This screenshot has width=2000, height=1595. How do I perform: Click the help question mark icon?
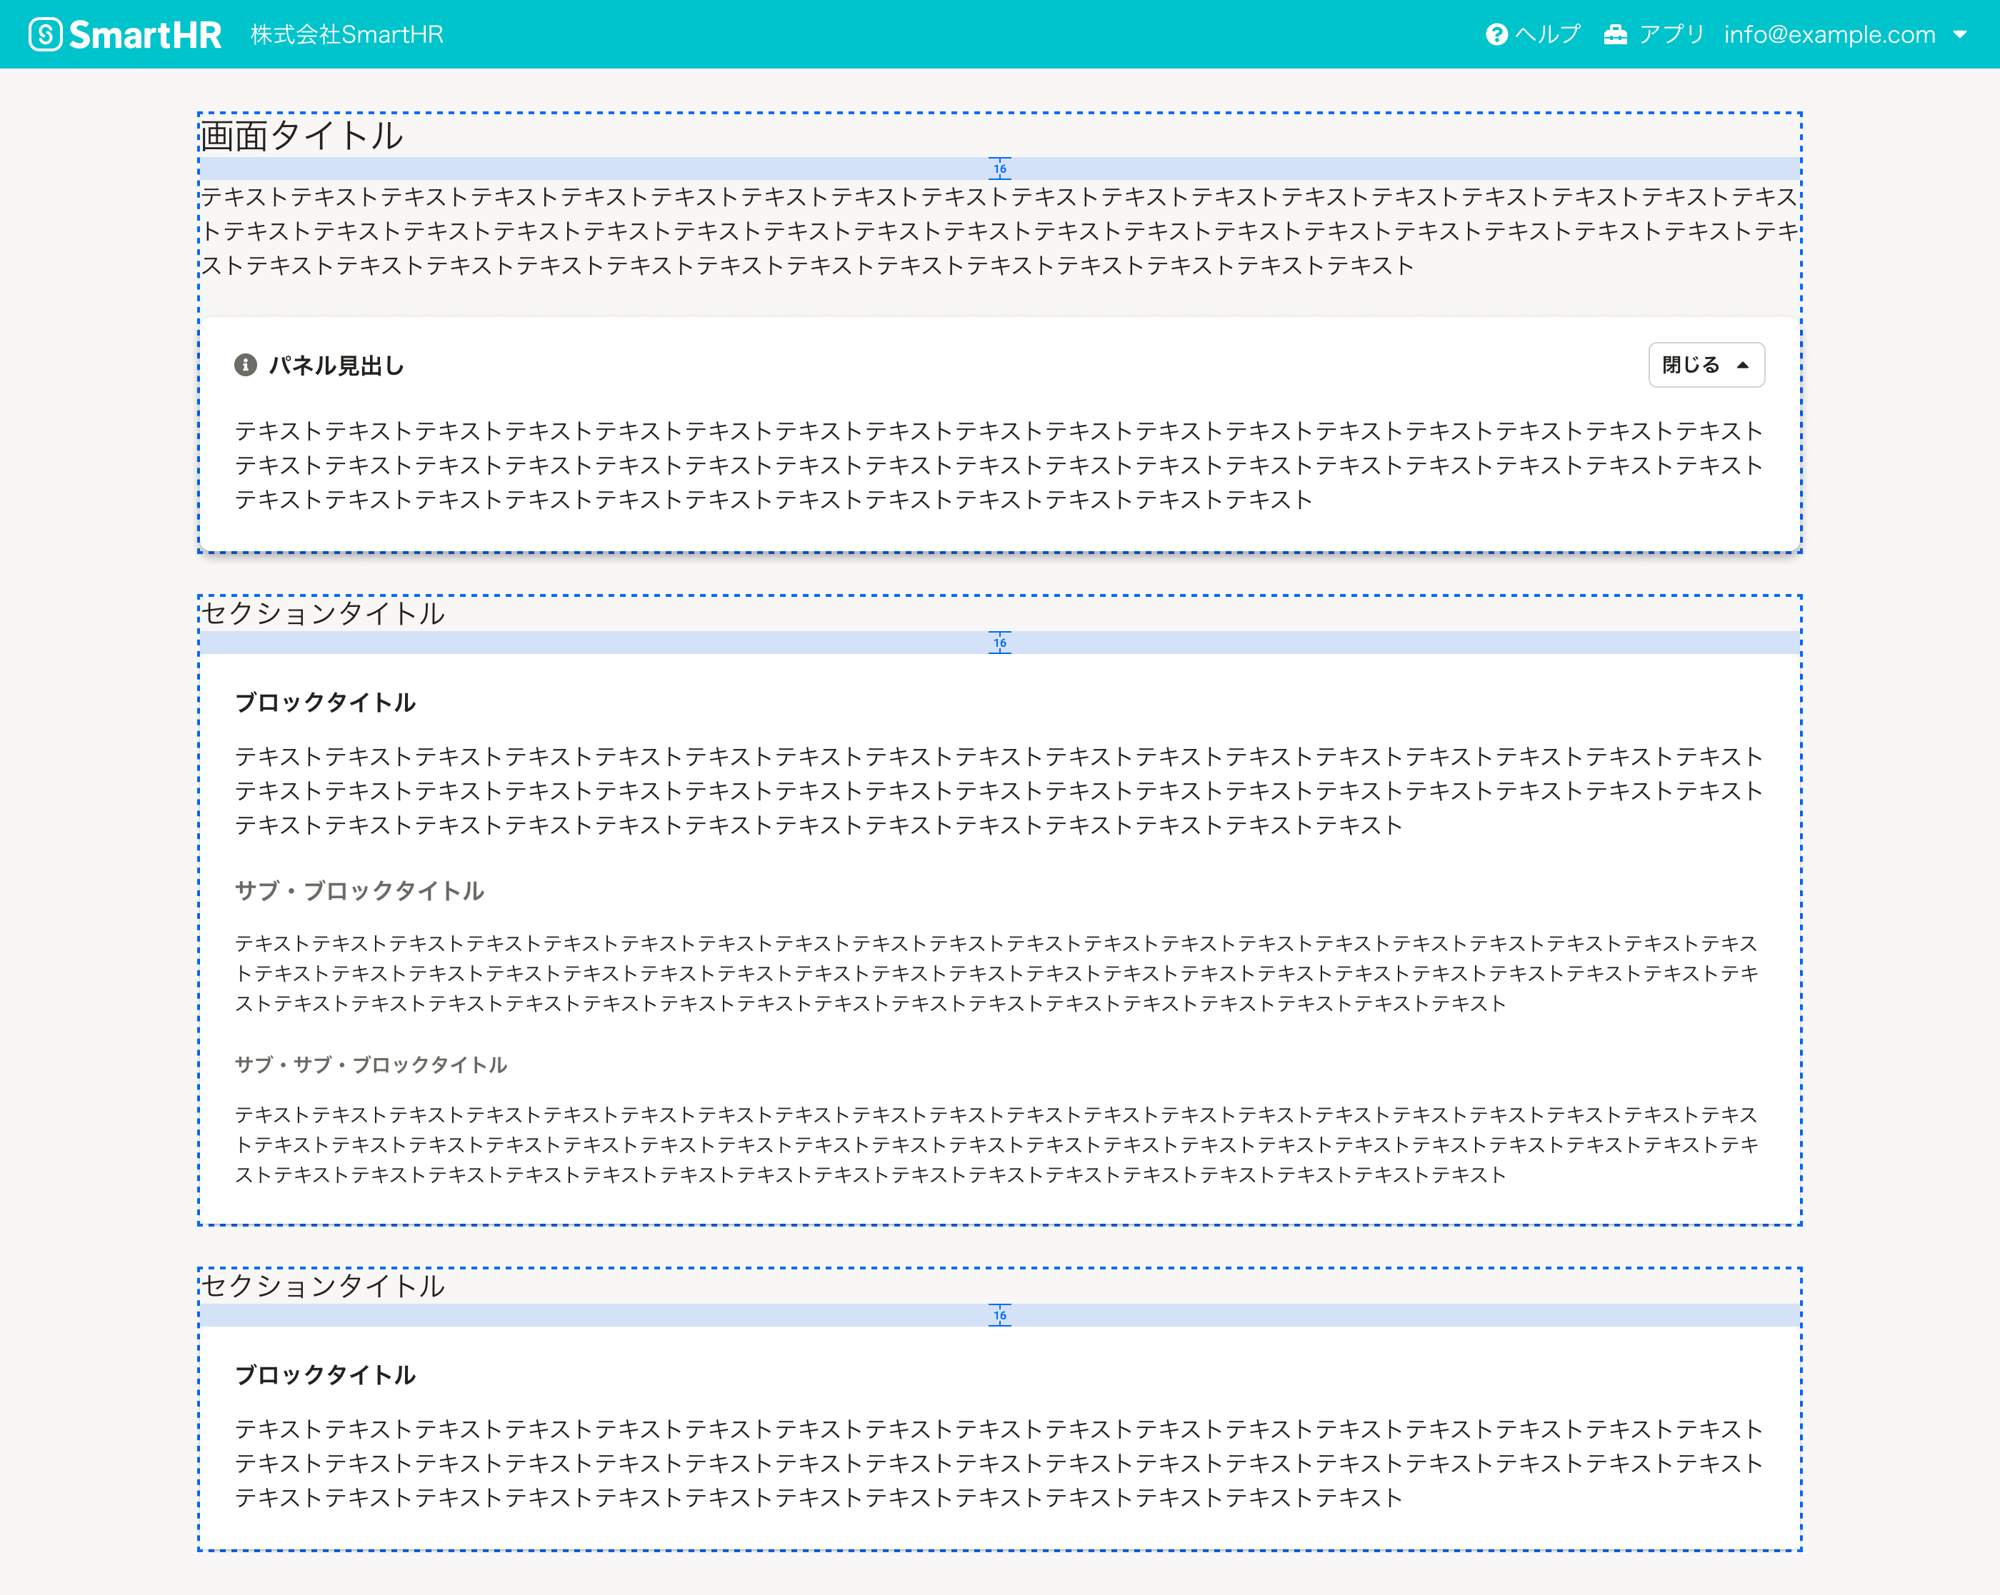(x=1496, y=34)
